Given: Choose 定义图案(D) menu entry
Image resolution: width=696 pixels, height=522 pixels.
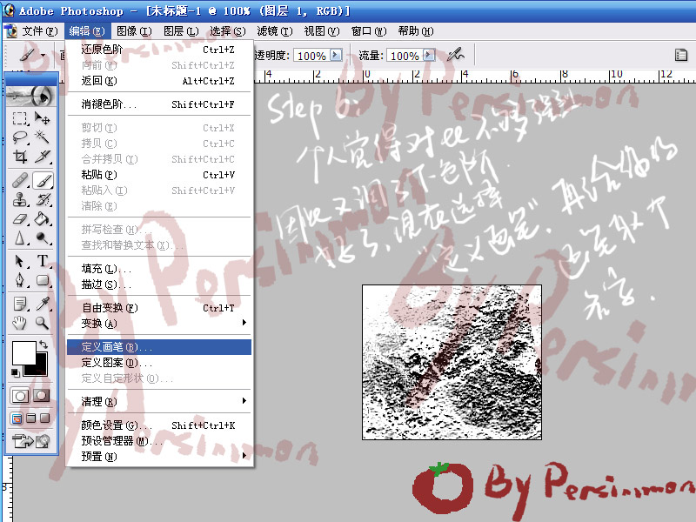Looking at the screenshot, I should tap(159, 363).
